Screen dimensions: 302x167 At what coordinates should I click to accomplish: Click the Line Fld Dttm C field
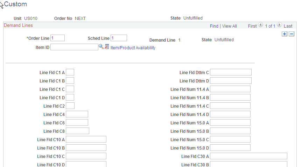click(231, 72)
